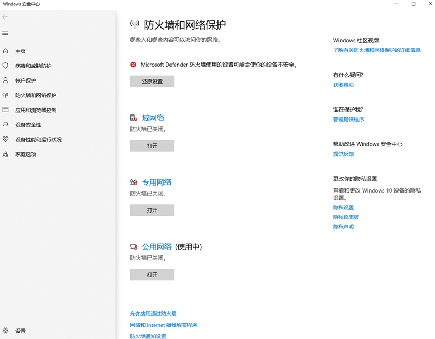Close the Windows 安全中心 window
This screenshot has height=339, width=435.
430,4
